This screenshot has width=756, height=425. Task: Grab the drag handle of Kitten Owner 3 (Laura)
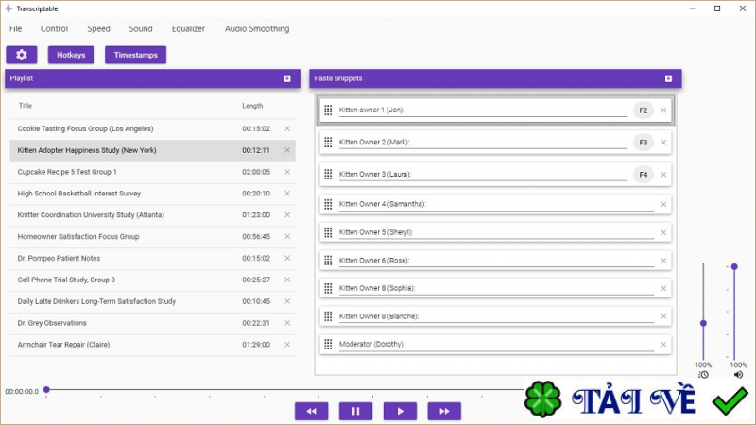(x=328, y=175)
